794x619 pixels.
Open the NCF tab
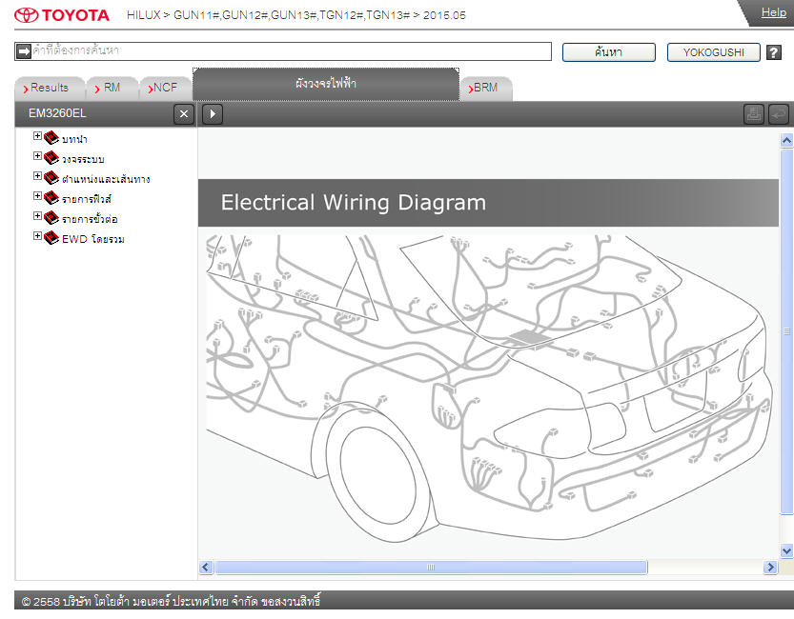(x=164, y=88)
